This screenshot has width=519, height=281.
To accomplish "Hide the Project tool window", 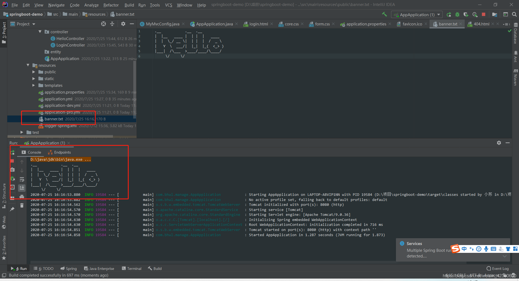I will click(x=132, y=24).
